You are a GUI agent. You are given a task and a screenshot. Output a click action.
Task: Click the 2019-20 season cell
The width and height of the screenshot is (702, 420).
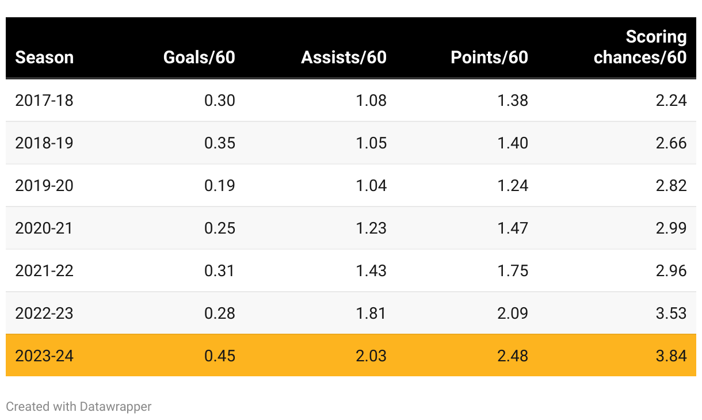click(x=44, y=186)
